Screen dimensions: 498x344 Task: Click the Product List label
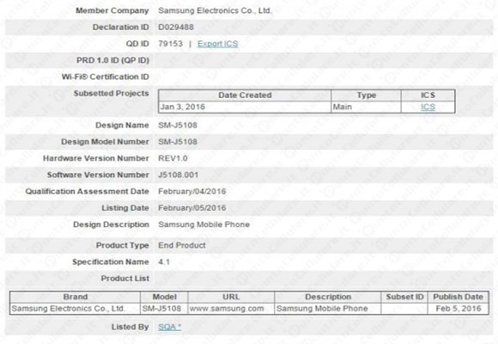click(x=125, y=279)
